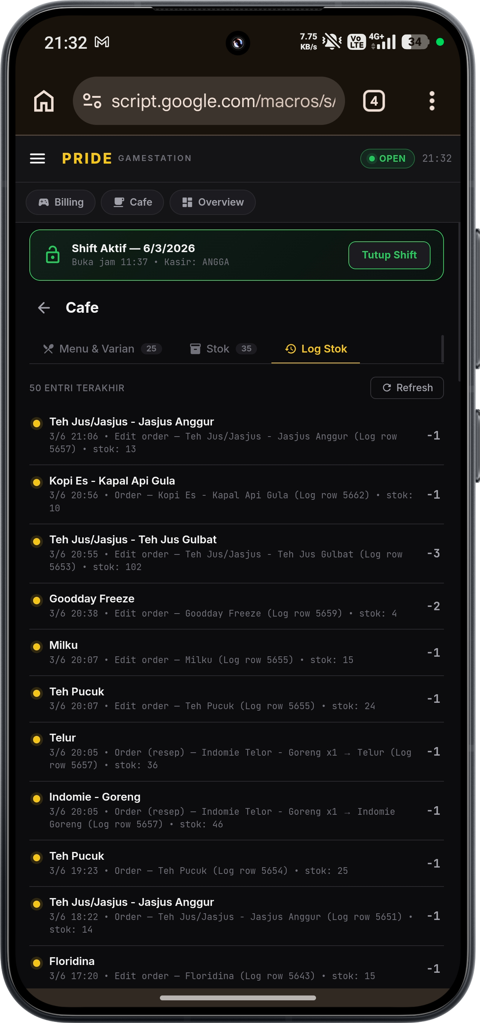The width and height of the screenshot is (480, 1023).
Task: Select the Kopi Es - Kapal Api Gula entry
Action: coord(236,495)
